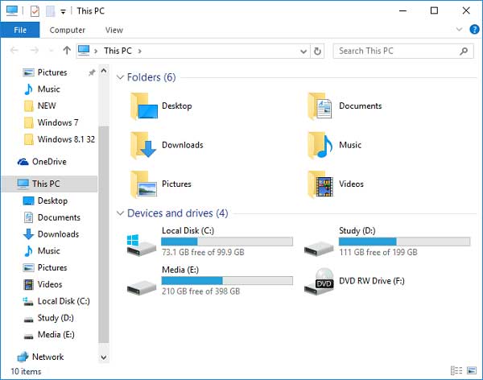Select This PC in navigation pane
The width and height of the screenshot is (483, 380).
coord(49,184)
